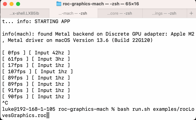Click the "90fps" output line

36,97
